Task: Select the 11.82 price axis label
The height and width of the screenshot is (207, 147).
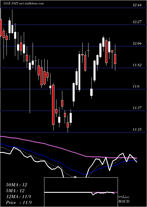Action: coord(137,65)
